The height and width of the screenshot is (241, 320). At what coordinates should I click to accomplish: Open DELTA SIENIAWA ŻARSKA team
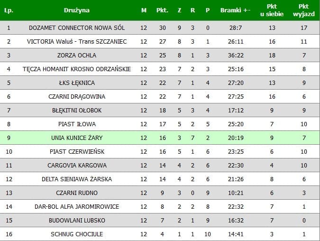(x=76, y=179)
